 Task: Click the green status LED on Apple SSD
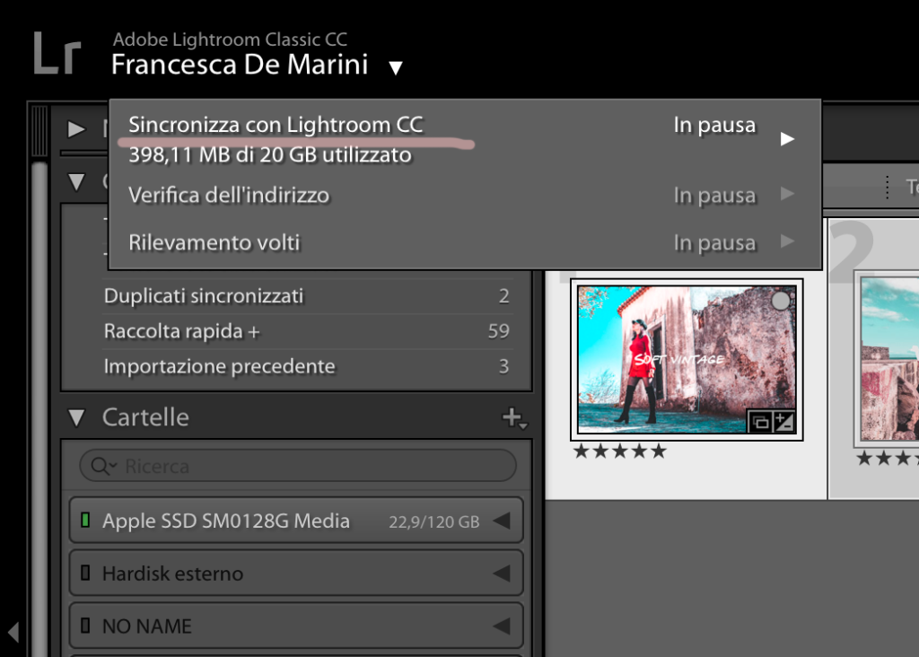86,521
